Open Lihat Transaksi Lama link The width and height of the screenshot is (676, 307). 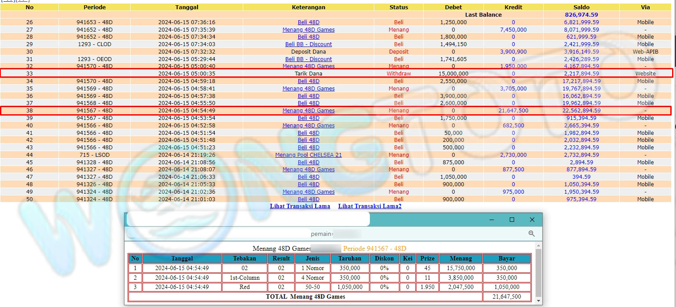coord(300,206)
